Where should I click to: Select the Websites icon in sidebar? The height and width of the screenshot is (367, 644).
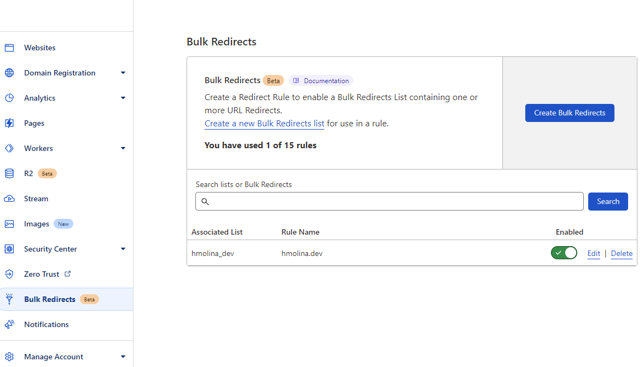click(9, 48)
